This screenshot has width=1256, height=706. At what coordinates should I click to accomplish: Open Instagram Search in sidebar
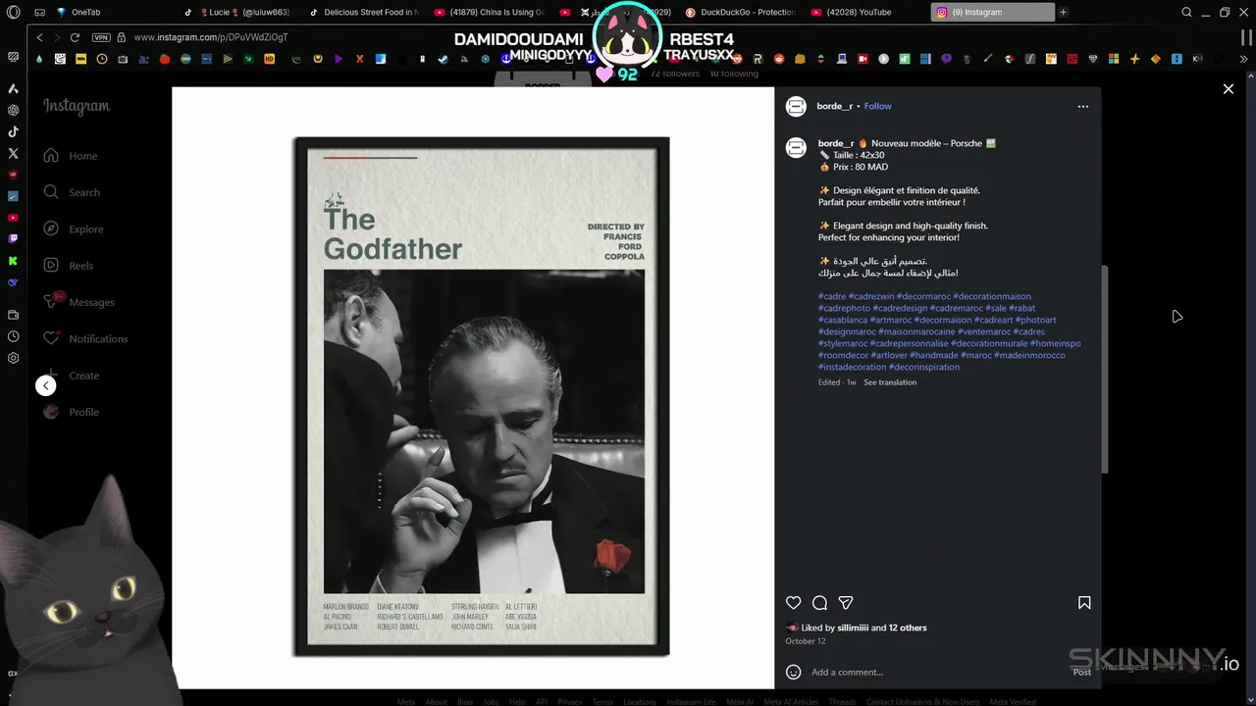pyautogui.click(x=72, y=192)
